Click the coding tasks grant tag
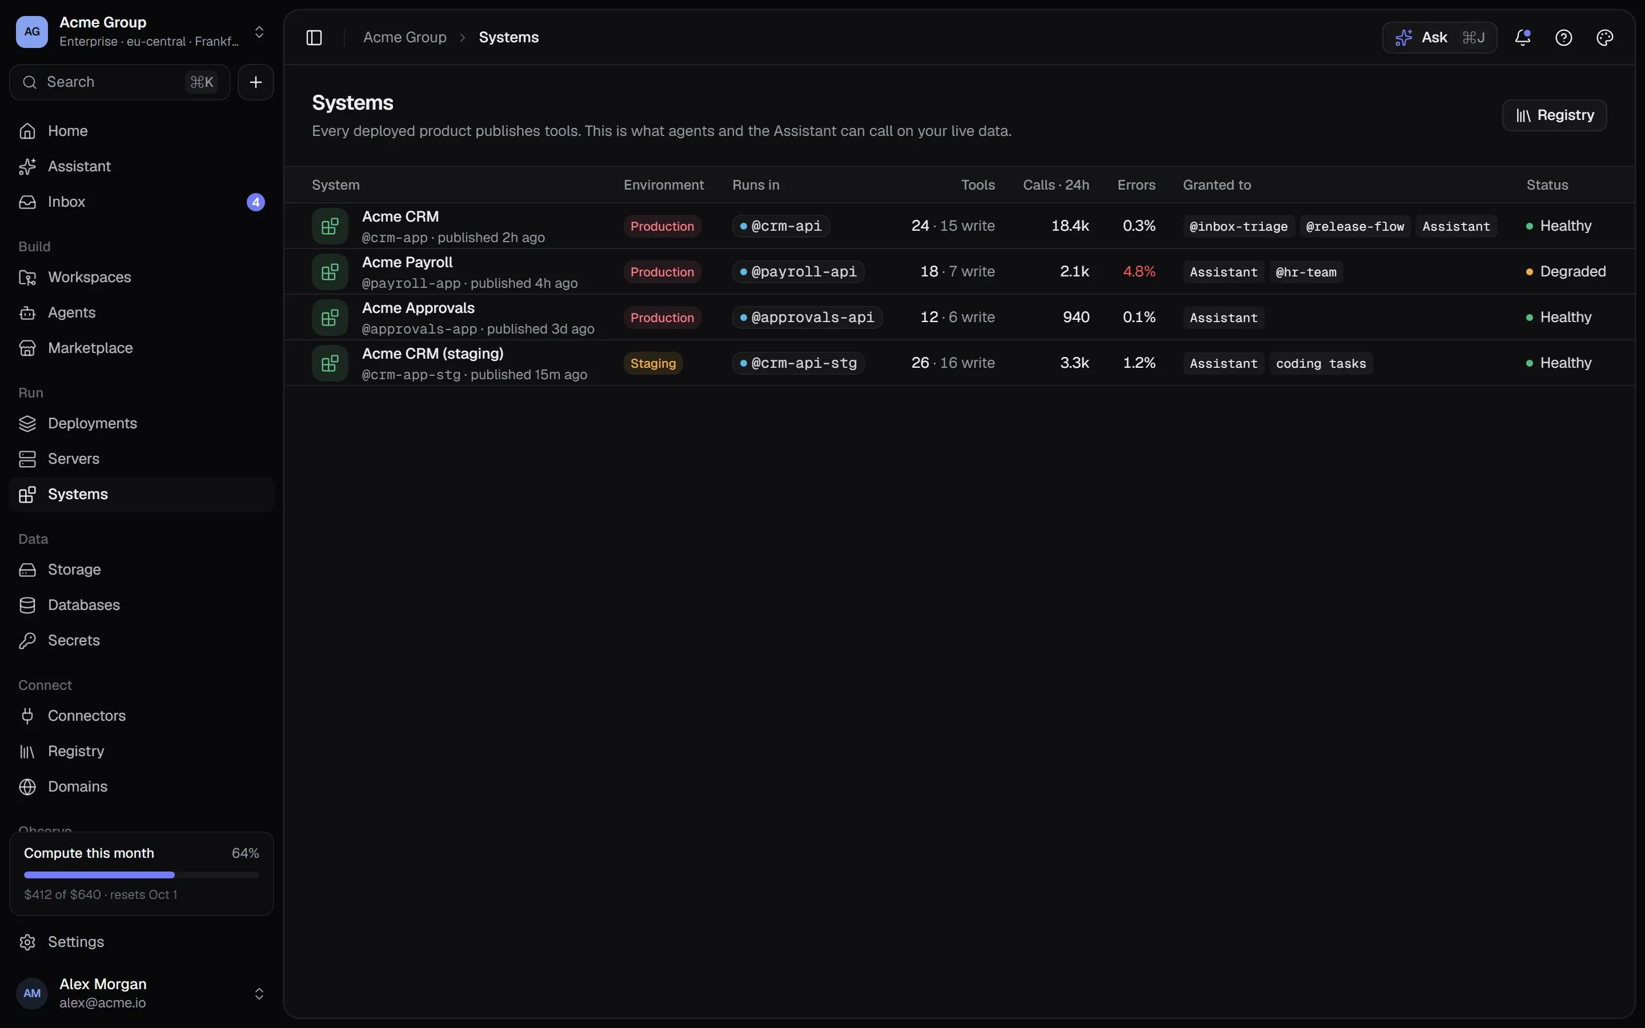 pos(1321,363)
